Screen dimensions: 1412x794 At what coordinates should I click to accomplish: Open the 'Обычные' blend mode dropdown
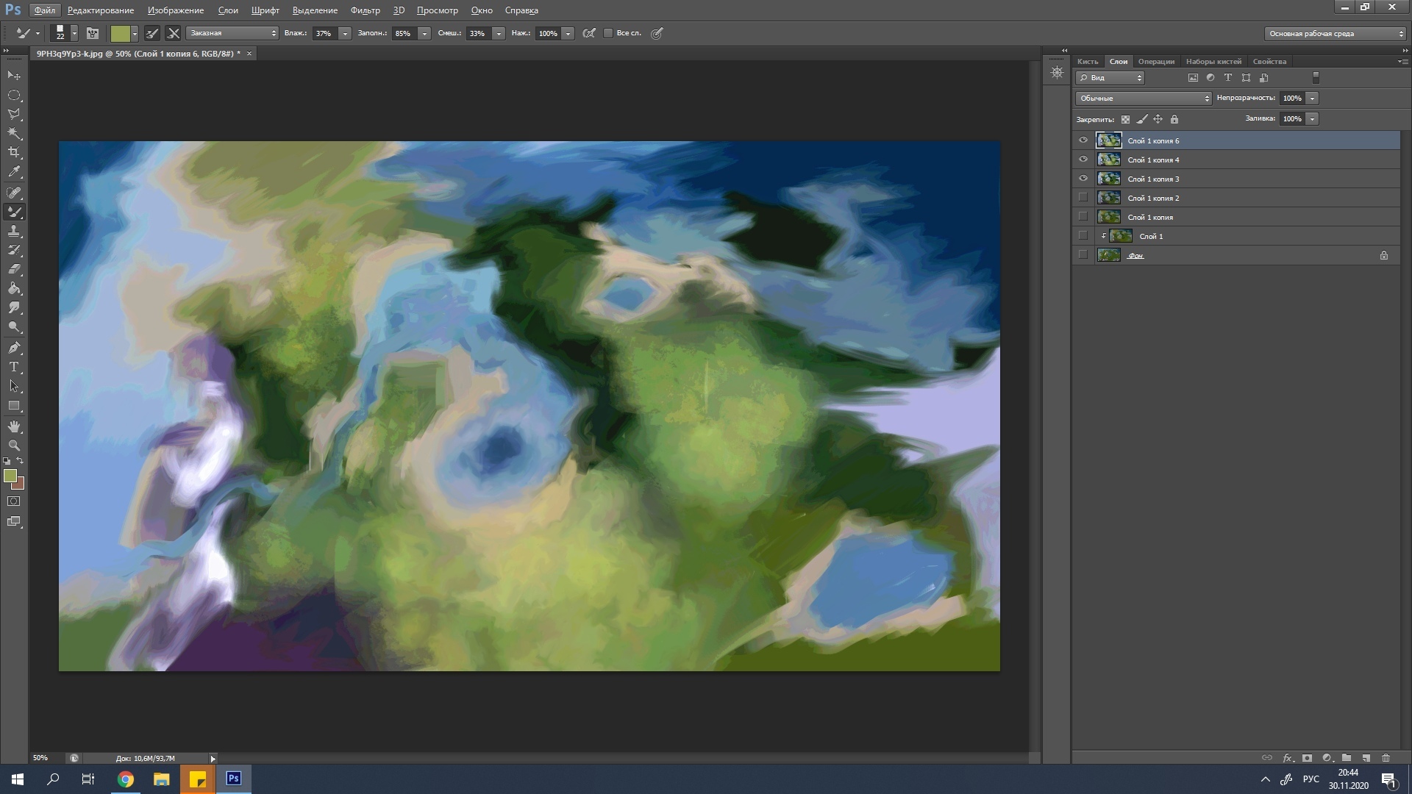coord(1143,98)
